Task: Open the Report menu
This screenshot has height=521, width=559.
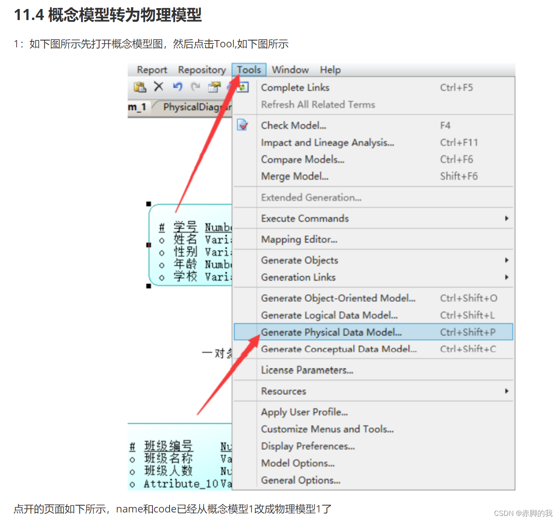Action: pyautogui.click(x=152, y=70)
